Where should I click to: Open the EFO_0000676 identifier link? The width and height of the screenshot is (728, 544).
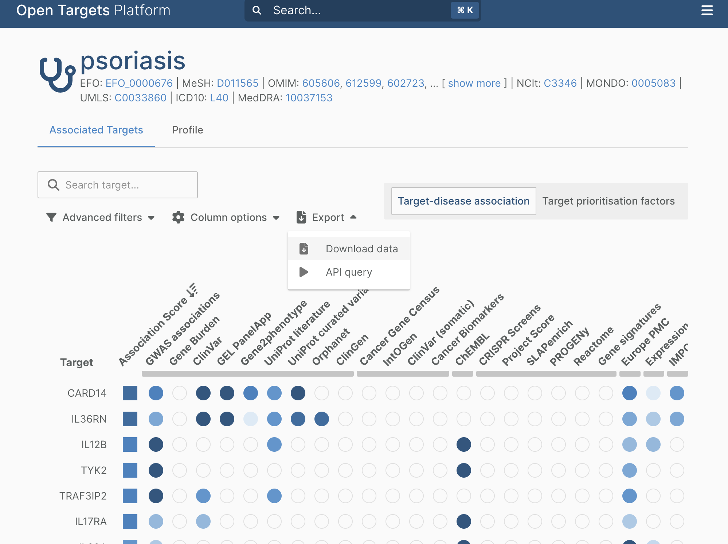coord(139,83)
